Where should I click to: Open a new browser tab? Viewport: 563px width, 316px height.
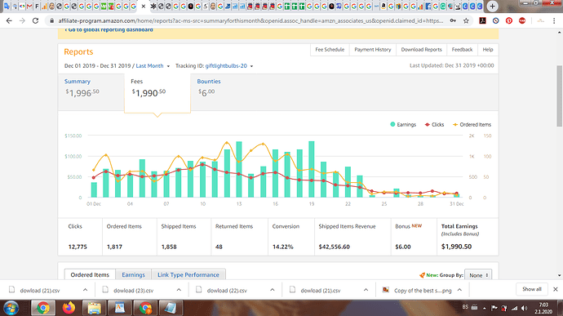492,6
